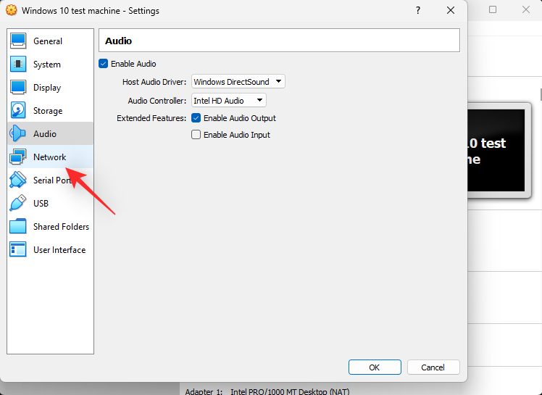This screenshot has height=395, width=542.
Task: Click the Serial Ports connector icon
Action: coord(18,180)
